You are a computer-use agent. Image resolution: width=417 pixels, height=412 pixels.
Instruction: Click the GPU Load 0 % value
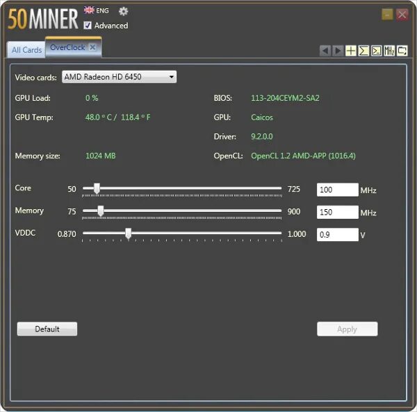92,98
